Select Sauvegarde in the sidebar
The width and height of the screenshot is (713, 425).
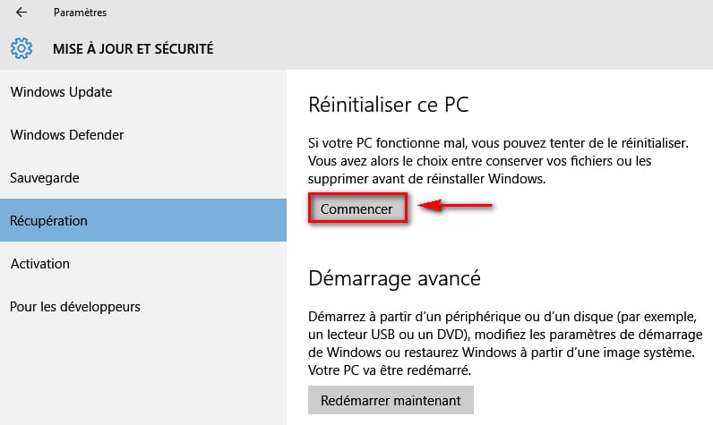pyautogui.click(x=45, y=178)
